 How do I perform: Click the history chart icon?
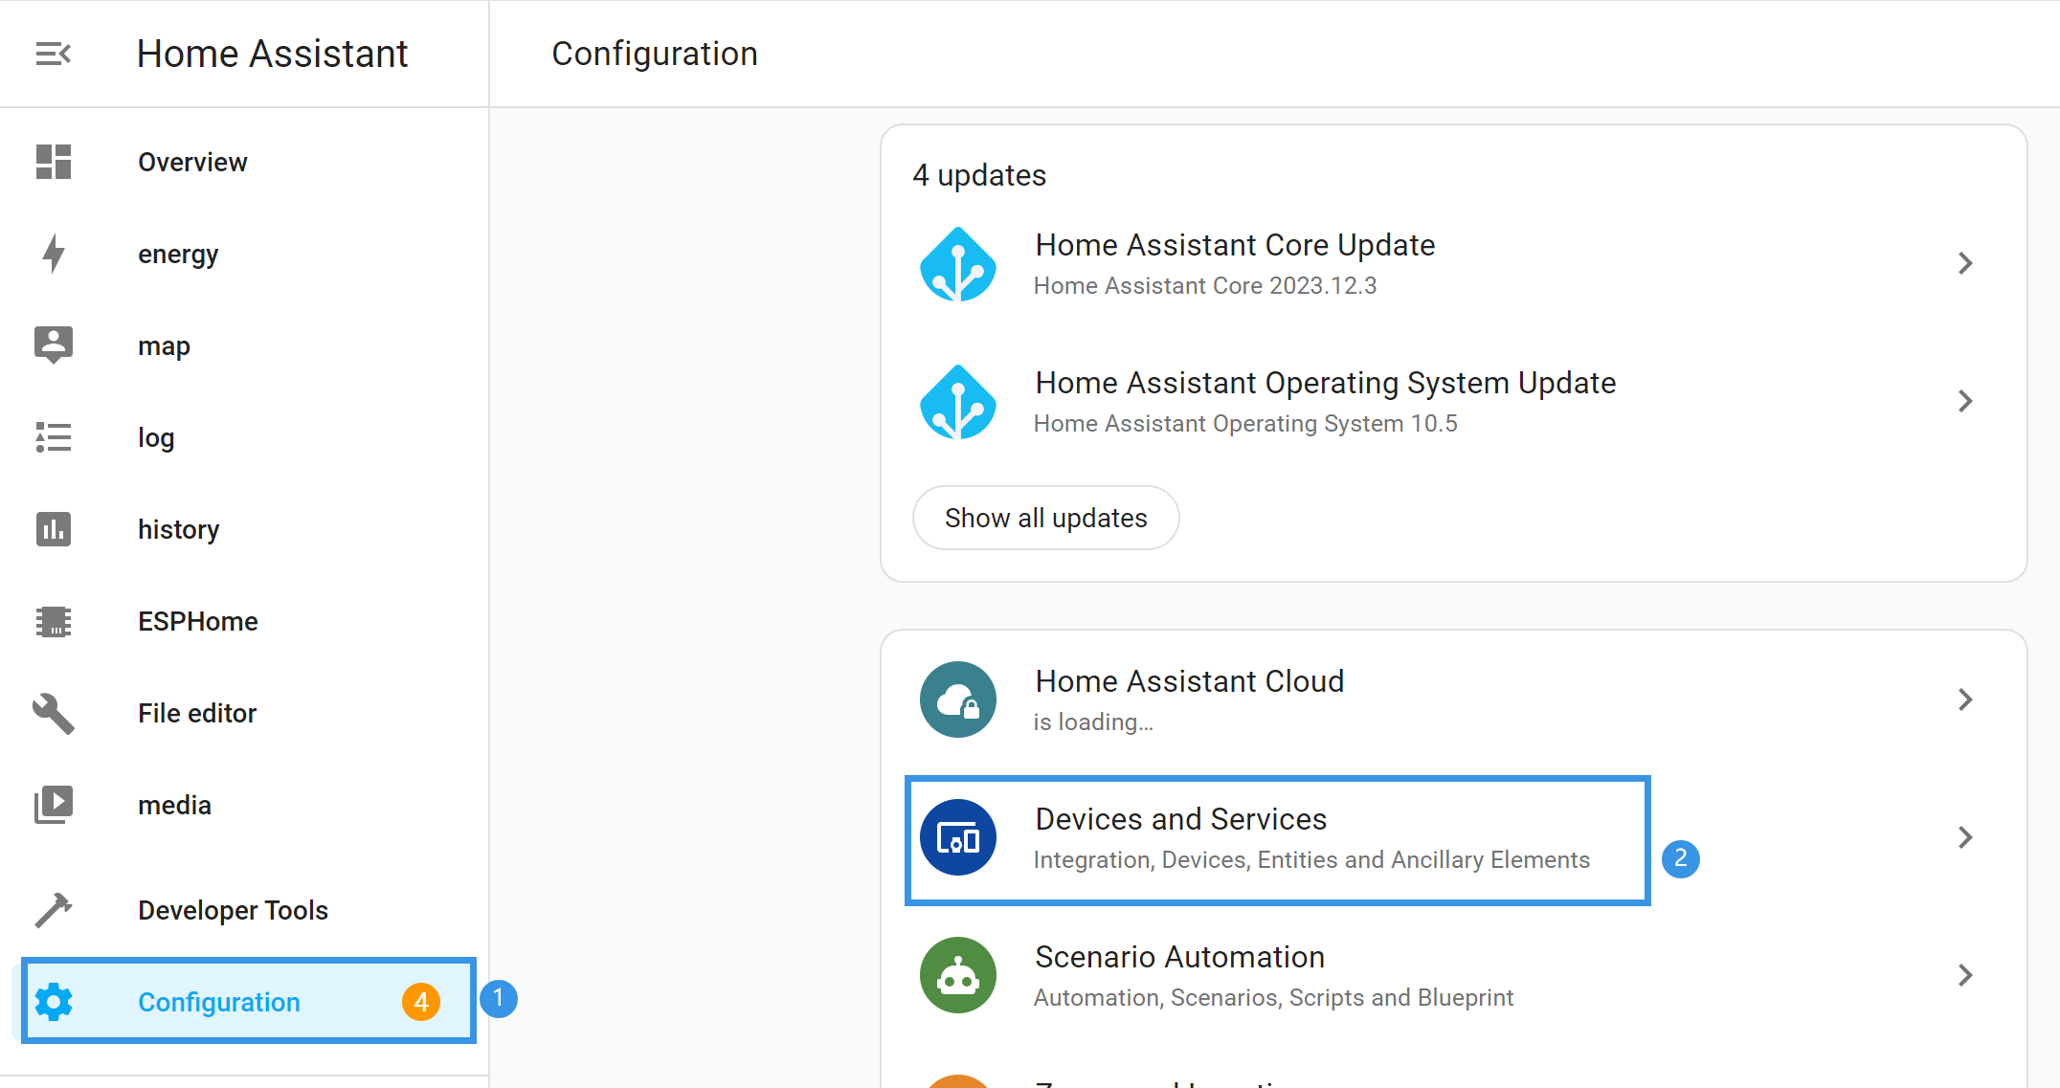[x=54, y=529]
